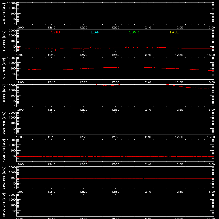Click the 12:50 label under the 610 MHz plot
The height and width of the screenshot is (219, 219).
click(x=179, y=82)
